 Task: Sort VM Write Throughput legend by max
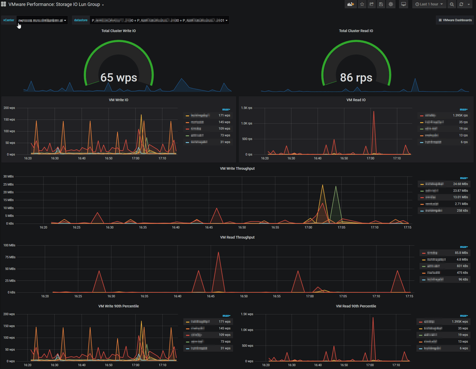(x=464, y=178)
